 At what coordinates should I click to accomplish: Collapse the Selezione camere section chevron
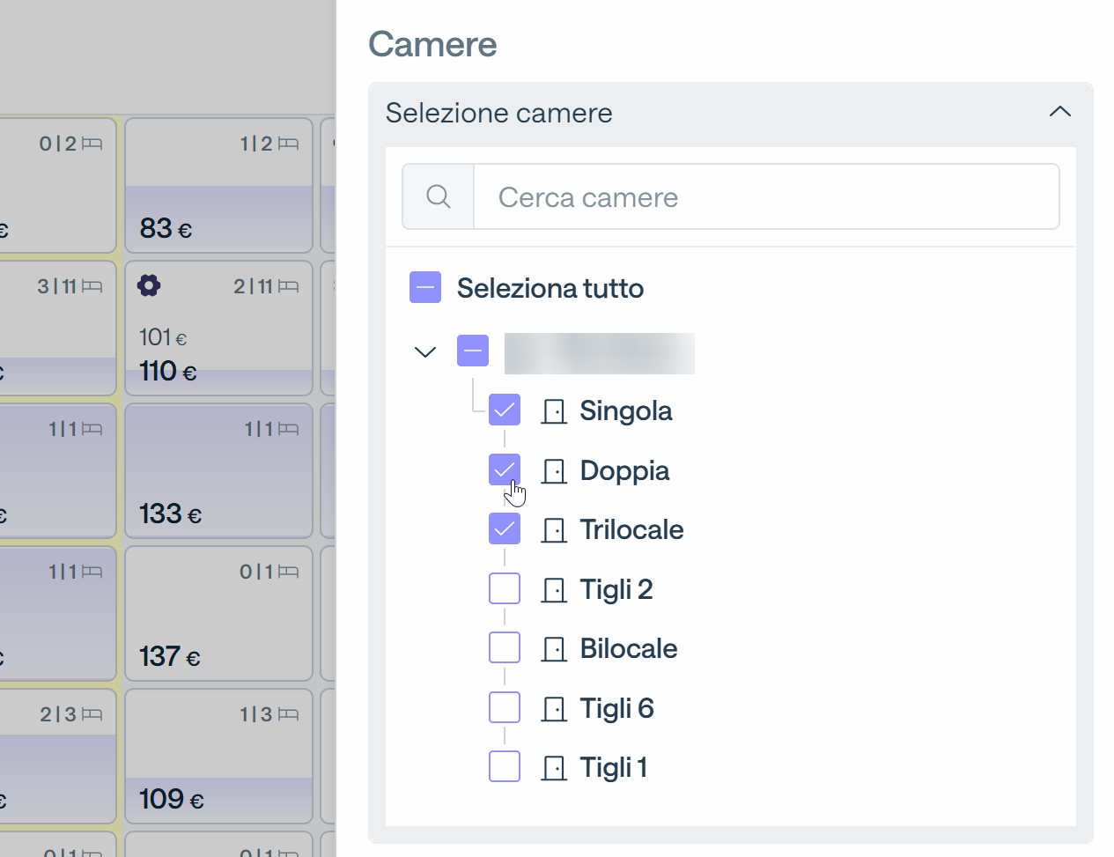(x=1060, y=112)
